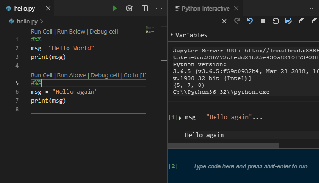
Task: Click the [1] cell execution count
Action: coord(173,117)
